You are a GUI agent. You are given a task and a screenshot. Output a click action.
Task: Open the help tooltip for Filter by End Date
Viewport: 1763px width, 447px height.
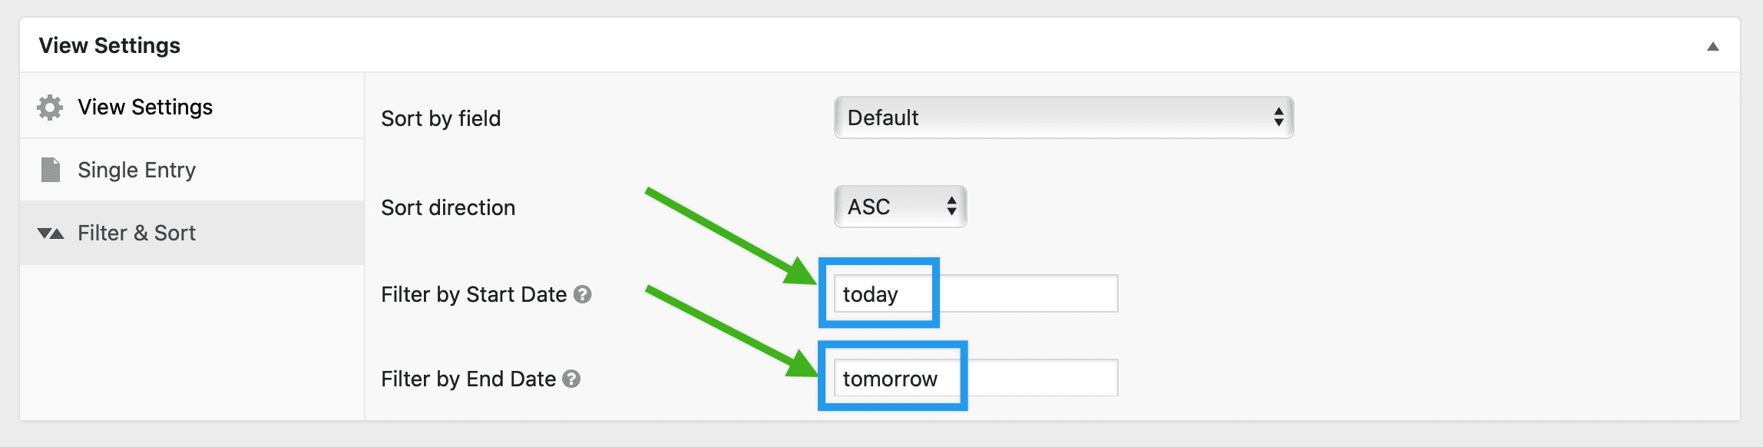(573, 378)
